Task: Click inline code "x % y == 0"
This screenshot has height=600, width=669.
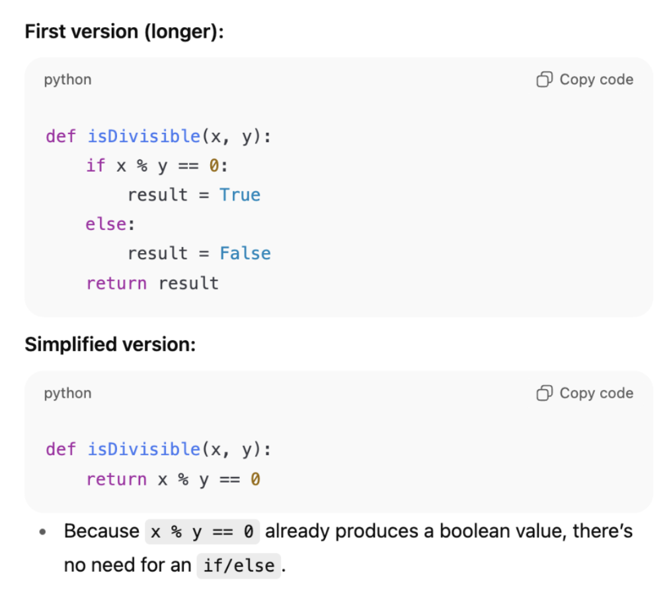Action: point(202,532)
